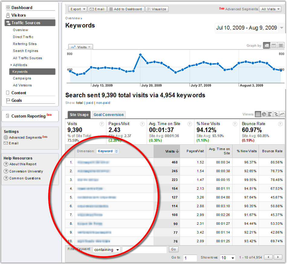287x264 pixels.
Task: Show only paid keyword traffic
Action: (x=90, y=103)
